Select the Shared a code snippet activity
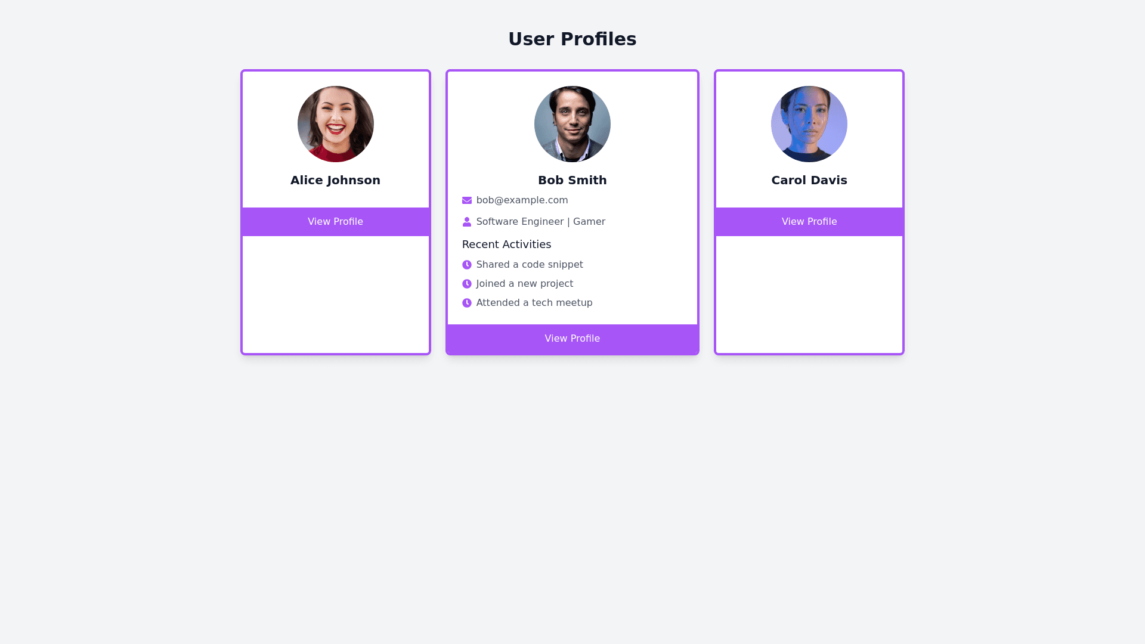Screen dimensions: 1145x644 pos(529,265)
